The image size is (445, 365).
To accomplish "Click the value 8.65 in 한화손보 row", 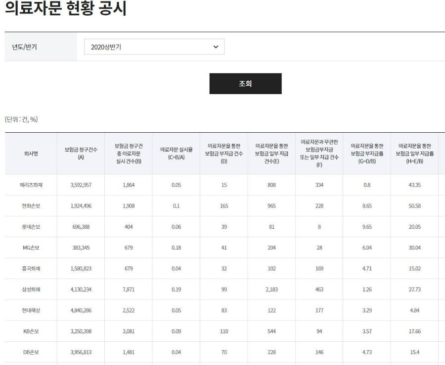I will tap(367, 206).
